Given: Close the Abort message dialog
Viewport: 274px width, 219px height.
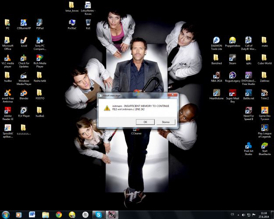Looking at the screenshot, I should [172, 95].
